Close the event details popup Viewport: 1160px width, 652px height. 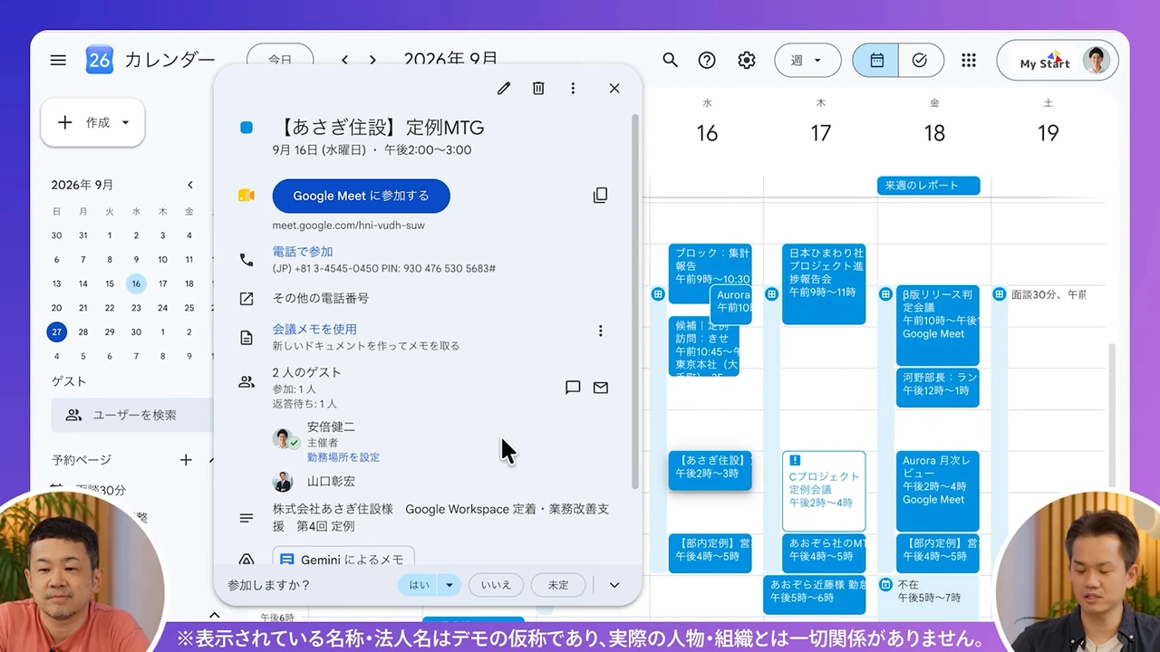614,88
